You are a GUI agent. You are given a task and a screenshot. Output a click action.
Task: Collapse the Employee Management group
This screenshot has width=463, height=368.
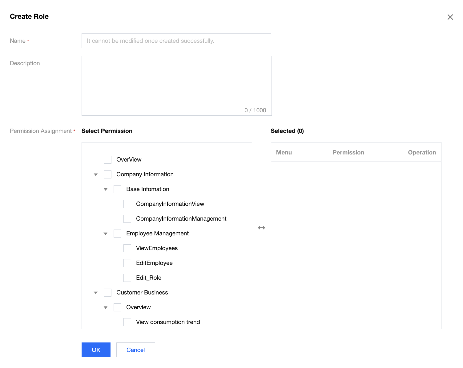106,234
